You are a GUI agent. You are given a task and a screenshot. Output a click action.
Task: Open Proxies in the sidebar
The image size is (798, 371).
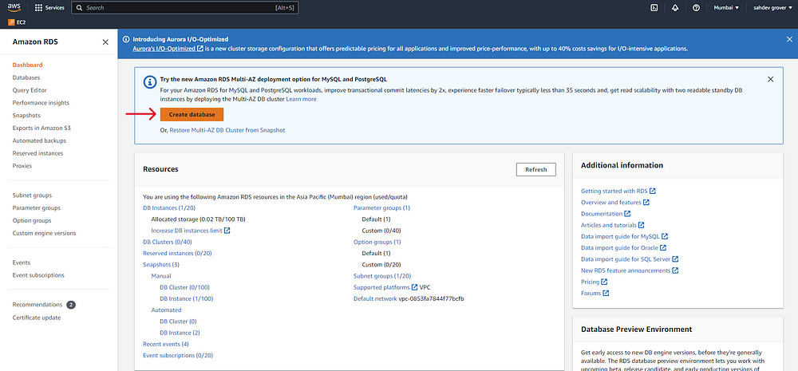tap(22, 166)
